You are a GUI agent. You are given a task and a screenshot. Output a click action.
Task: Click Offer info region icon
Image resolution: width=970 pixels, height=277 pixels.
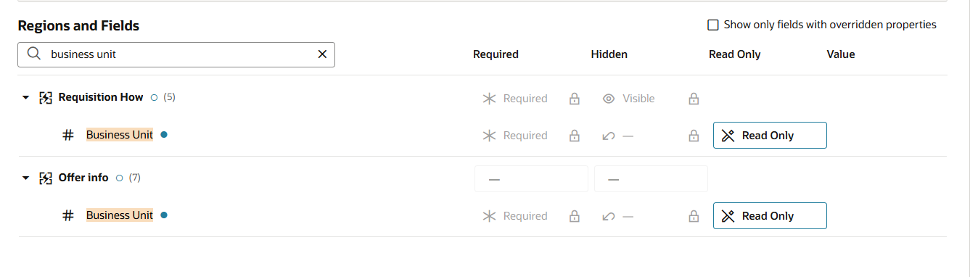pyautogui.click(x=45, y=178)
